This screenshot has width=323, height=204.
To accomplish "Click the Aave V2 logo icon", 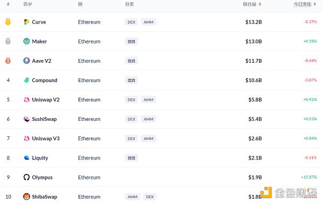I will [26, 61].
